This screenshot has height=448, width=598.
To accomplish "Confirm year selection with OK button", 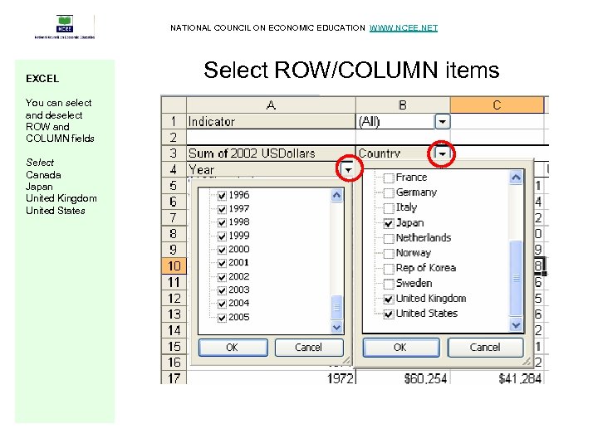I will point(233,348).
